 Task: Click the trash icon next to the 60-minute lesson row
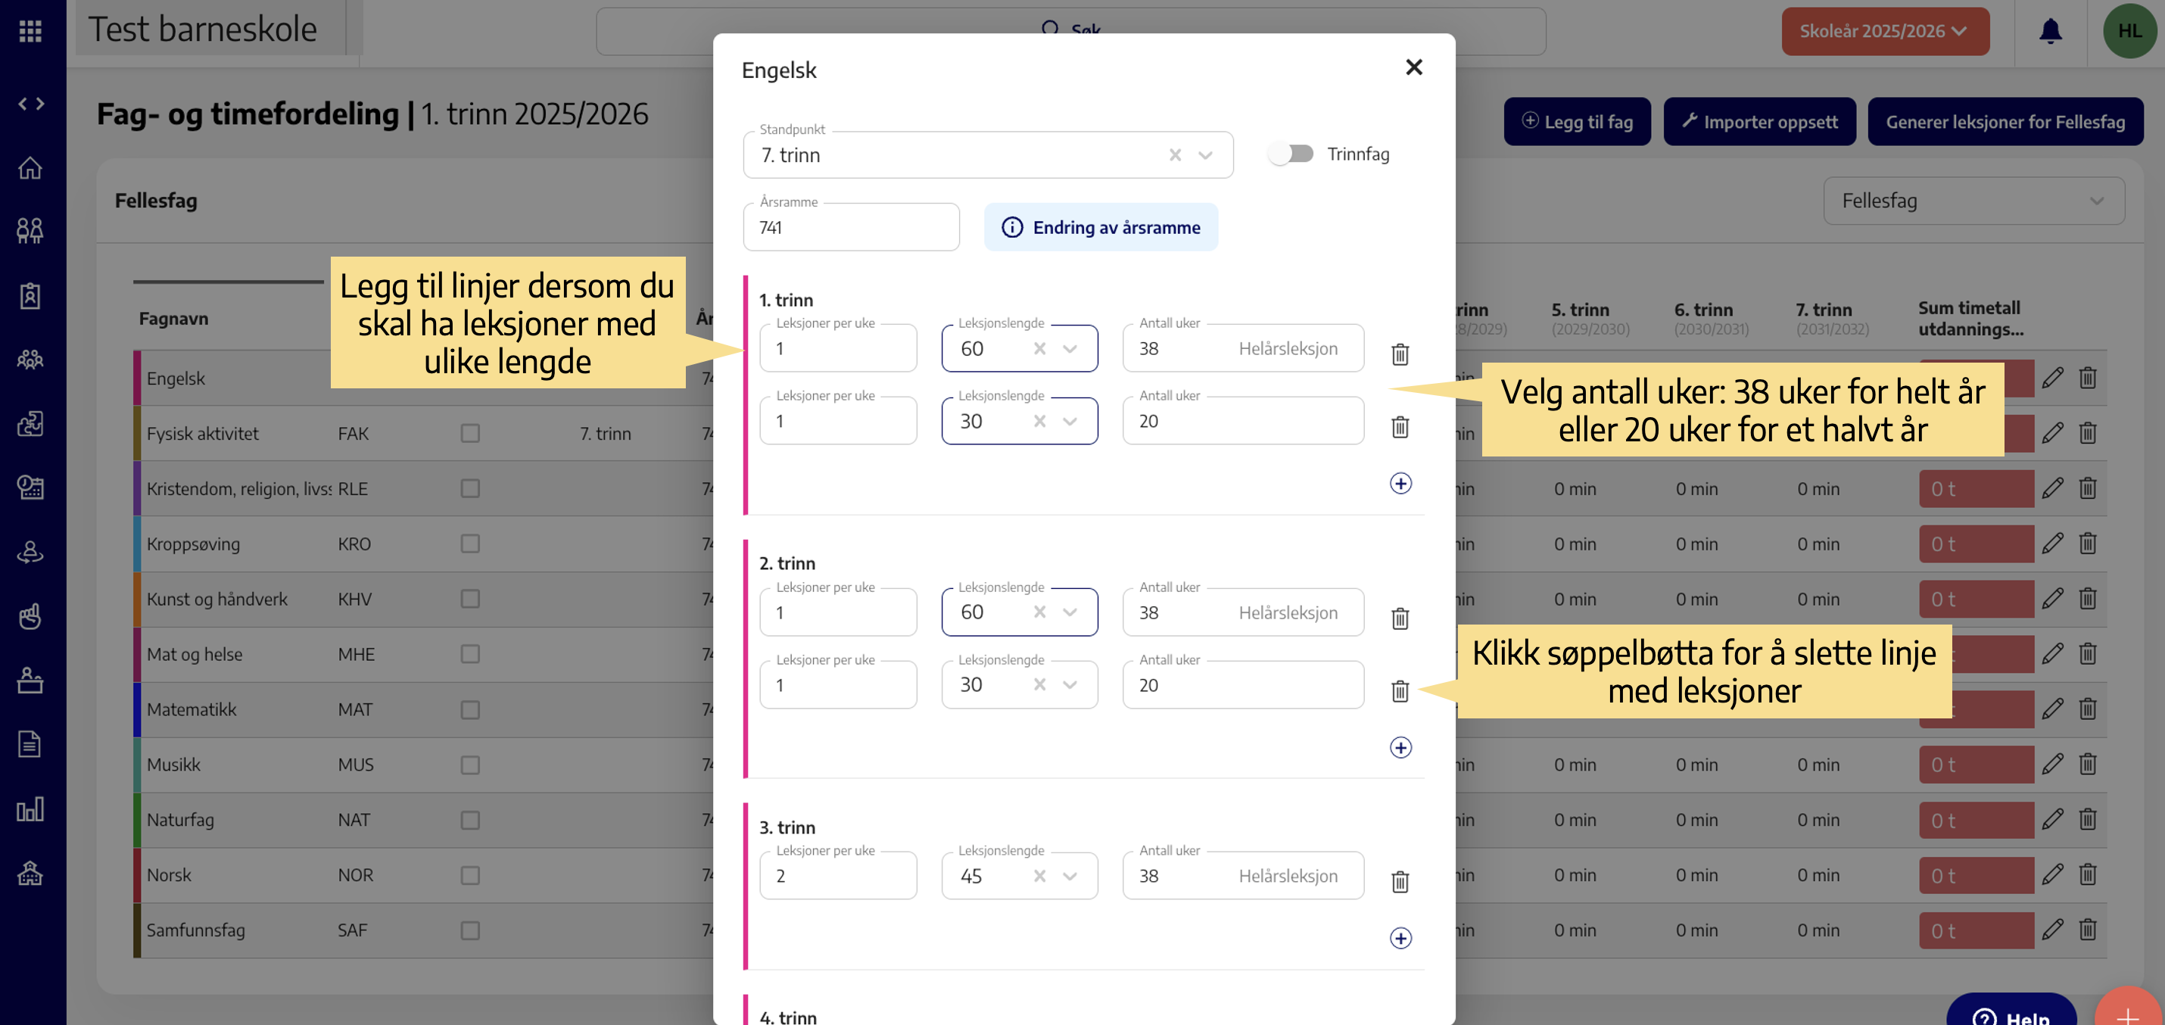click(1400, 354)
